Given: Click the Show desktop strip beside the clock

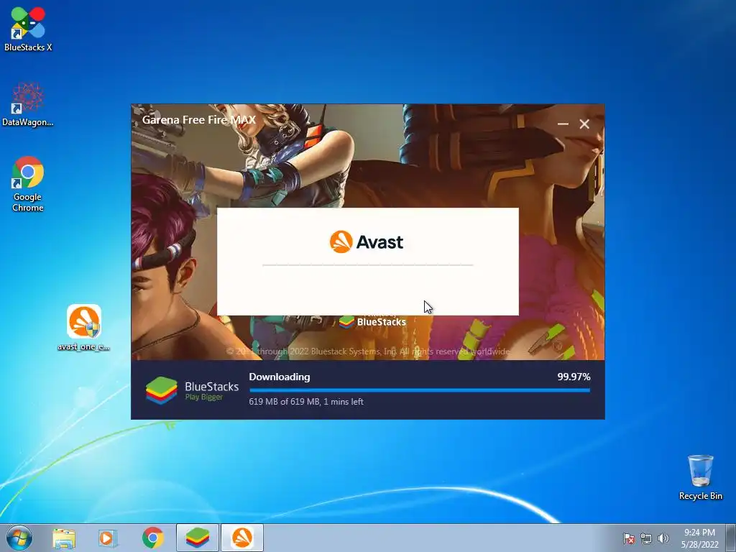Looking at the screenshot, I should [x=731, y=538].
